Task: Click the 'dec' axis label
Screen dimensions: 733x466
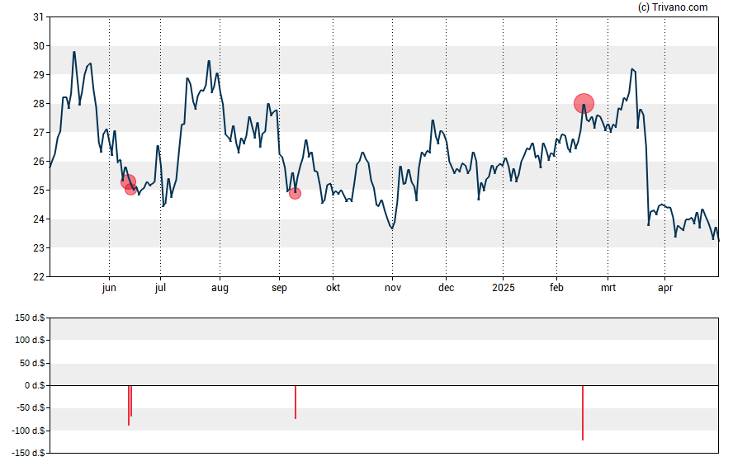Action: (446, 288)
